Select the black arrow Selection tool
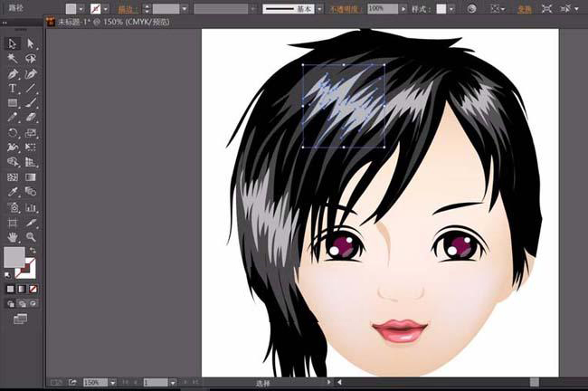This screenshot has width=588, height=391. pos(13,43)
